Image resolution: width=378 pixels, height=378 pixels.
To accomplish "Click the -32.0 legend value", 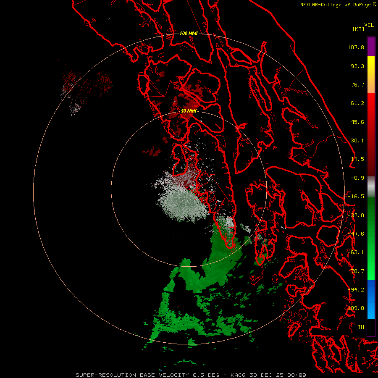I will coord(356,215).
